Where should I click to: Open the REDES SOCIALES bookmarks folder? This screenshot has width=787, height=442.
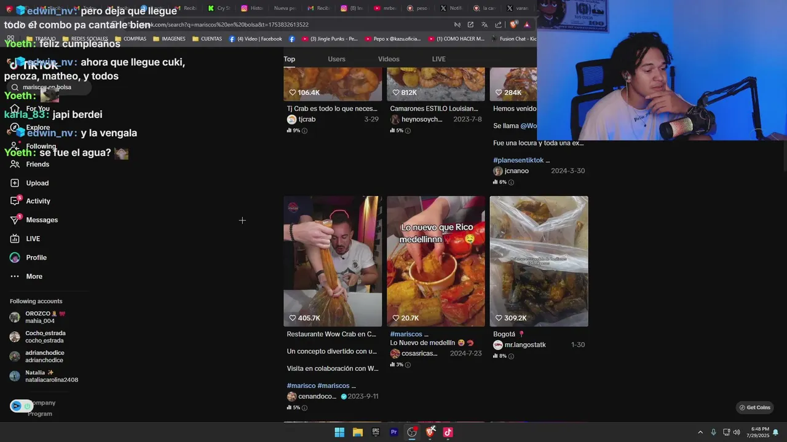click(x=84, y=39)
